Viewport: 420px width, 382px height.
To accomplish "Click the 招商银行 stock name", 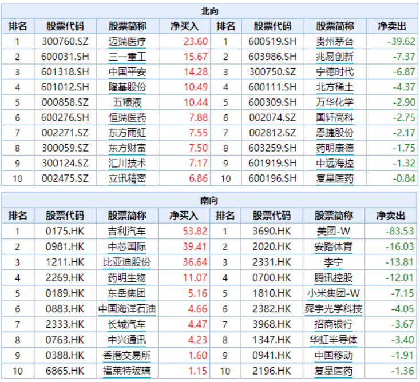I will click(334, 324).
